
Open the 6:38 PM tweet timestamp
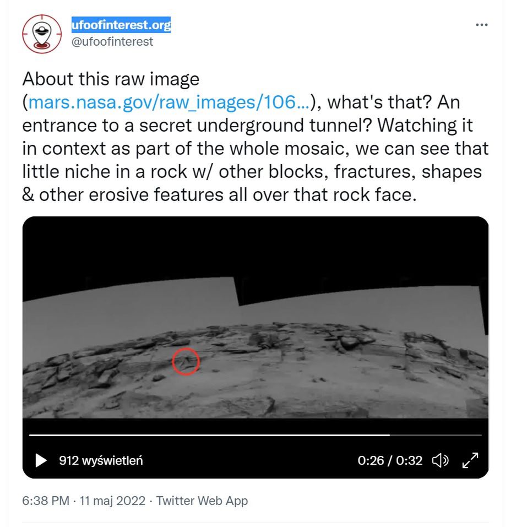point(46,501)
